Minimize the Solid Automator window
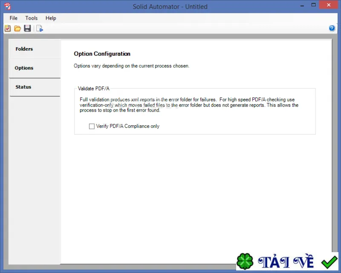The height and width of the screenshot is (273, 341). (x=302, y=6)
